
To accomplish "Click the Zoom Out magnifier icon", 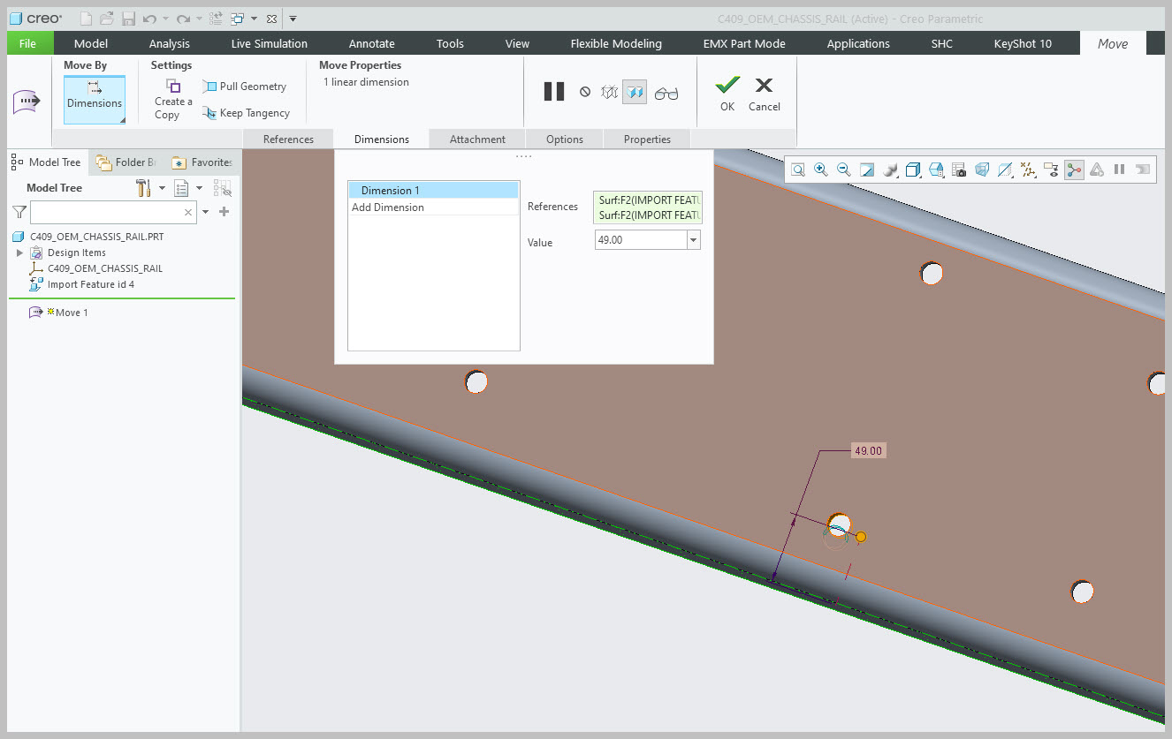I will (843, 170).
